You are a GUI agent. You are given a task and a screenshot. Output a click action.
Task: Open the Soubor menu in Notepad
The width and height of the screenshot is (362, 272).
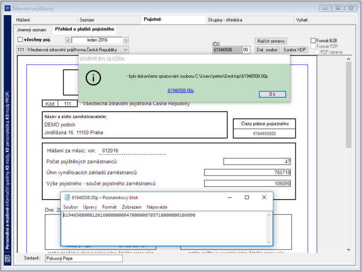point(71,207)
